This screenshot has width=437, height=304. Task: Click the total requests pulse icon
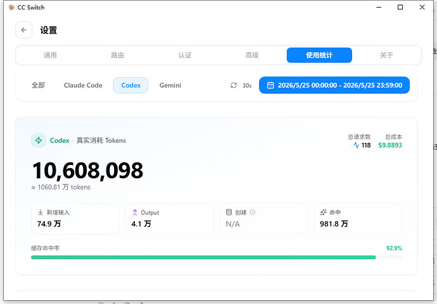[x=356, y=145]
